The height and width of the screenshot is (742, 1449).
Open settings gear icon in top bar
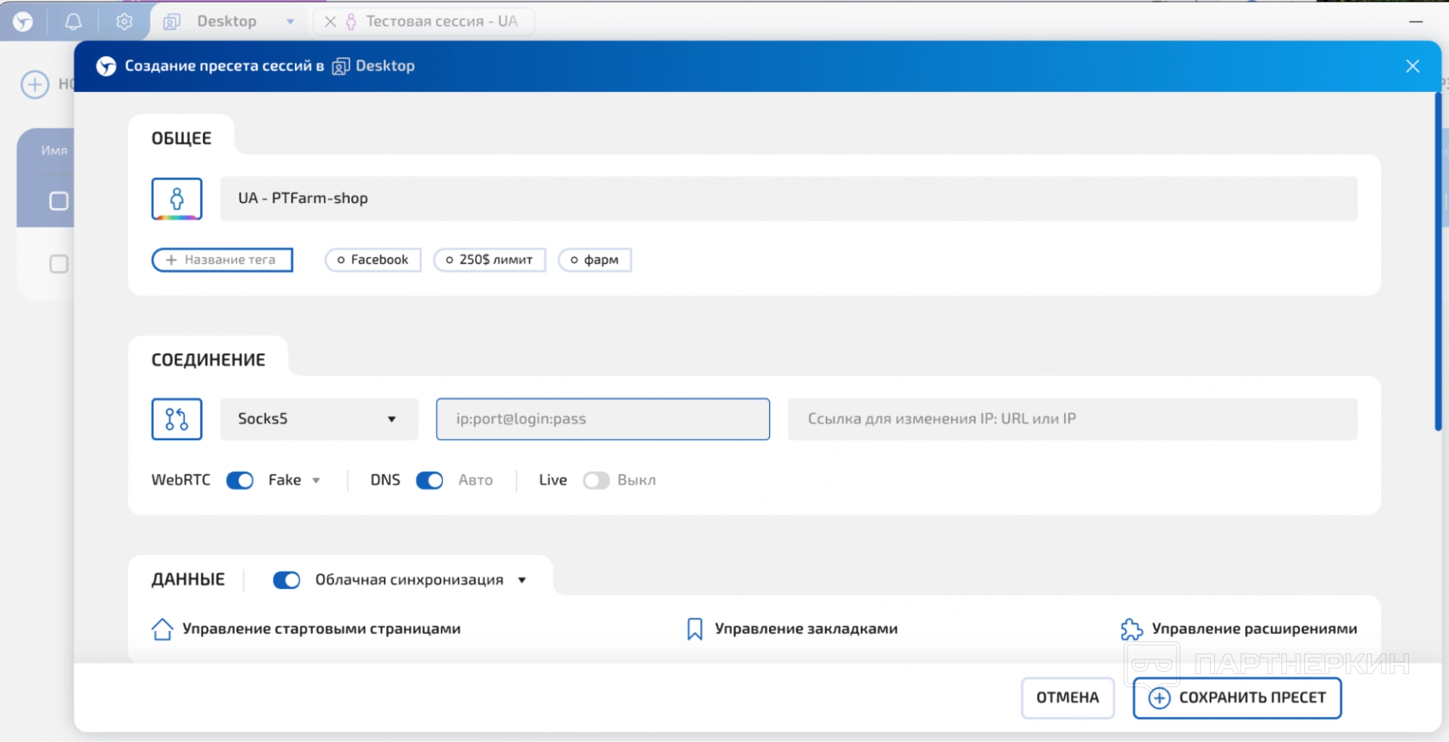pos(125,21)
